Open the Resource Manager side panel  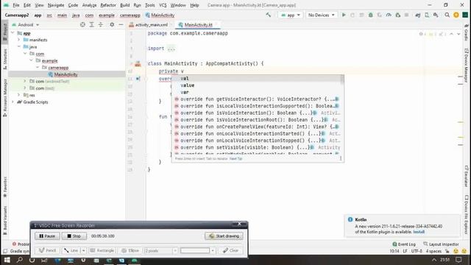(x=4, y=98)
